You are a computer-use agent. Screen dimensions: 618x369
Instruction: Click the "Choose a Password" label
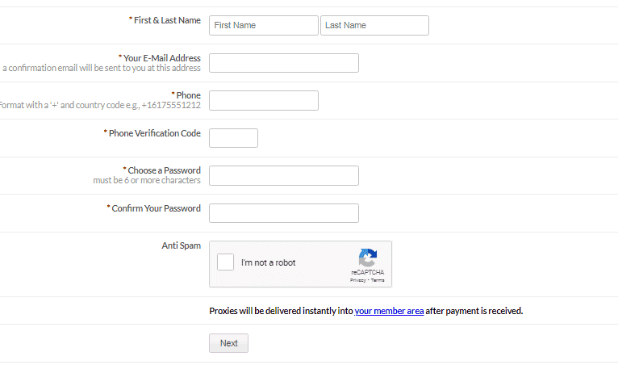(x=162, y=170)
